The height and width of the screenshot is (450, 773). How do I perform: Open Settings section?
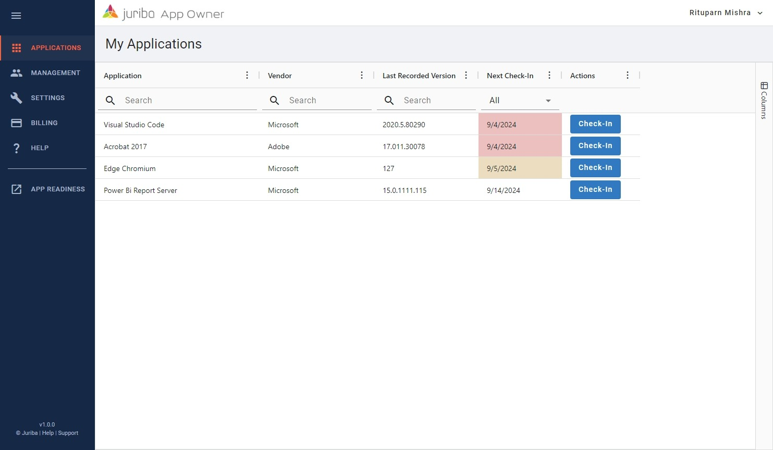47,98
